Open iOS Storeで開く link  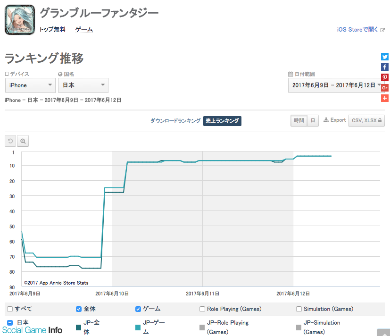(x=361, y=30)
